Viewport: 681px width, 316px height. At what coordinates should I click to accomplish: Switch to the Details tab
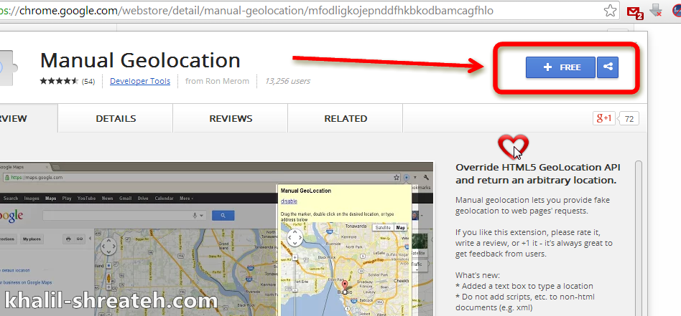click(116, 119)
